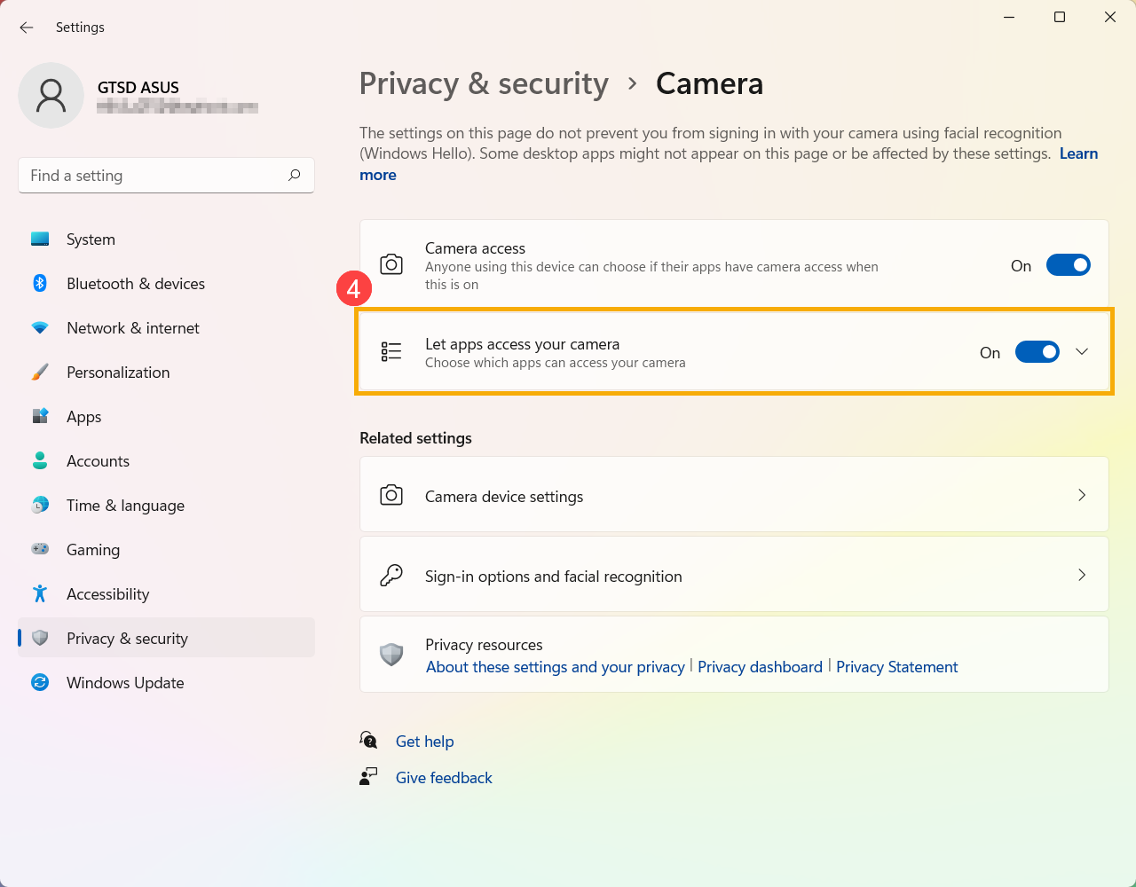The width and height of the screenshot is (1136, 887).
Task: Open Camera device settings chevron
Action: click(1082, 495)
